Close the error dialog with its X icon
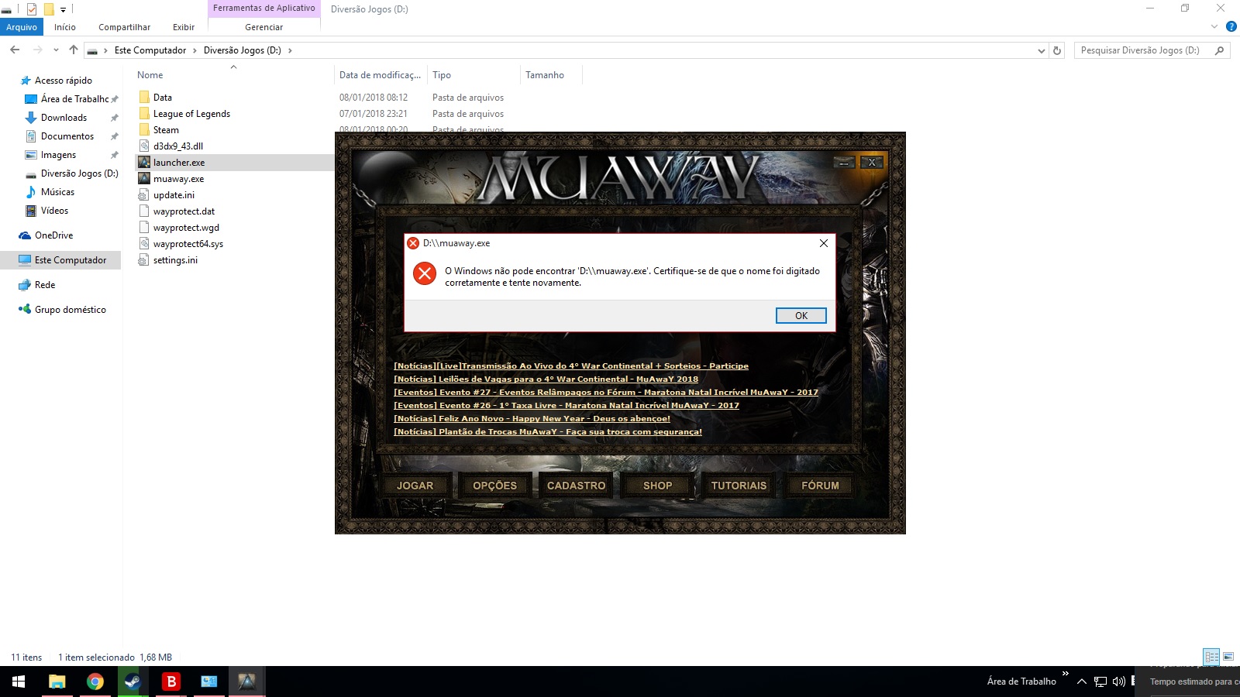Image resolution: width=1240 pixels, height=697 pixels. pyautogui.click(x=823, y=243)
